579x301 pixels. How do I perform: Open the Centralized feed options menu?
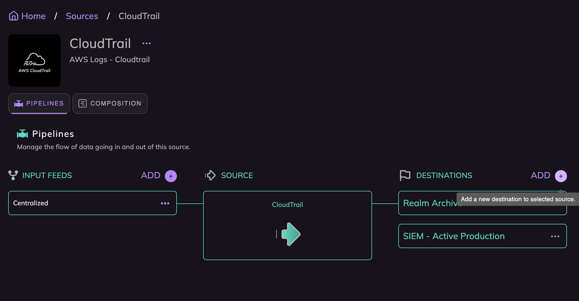[165, 203]
